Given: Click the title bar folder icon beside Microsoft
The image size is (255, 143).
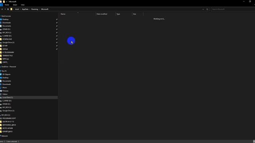Looking at the screenshot, I should coord(4,2).
